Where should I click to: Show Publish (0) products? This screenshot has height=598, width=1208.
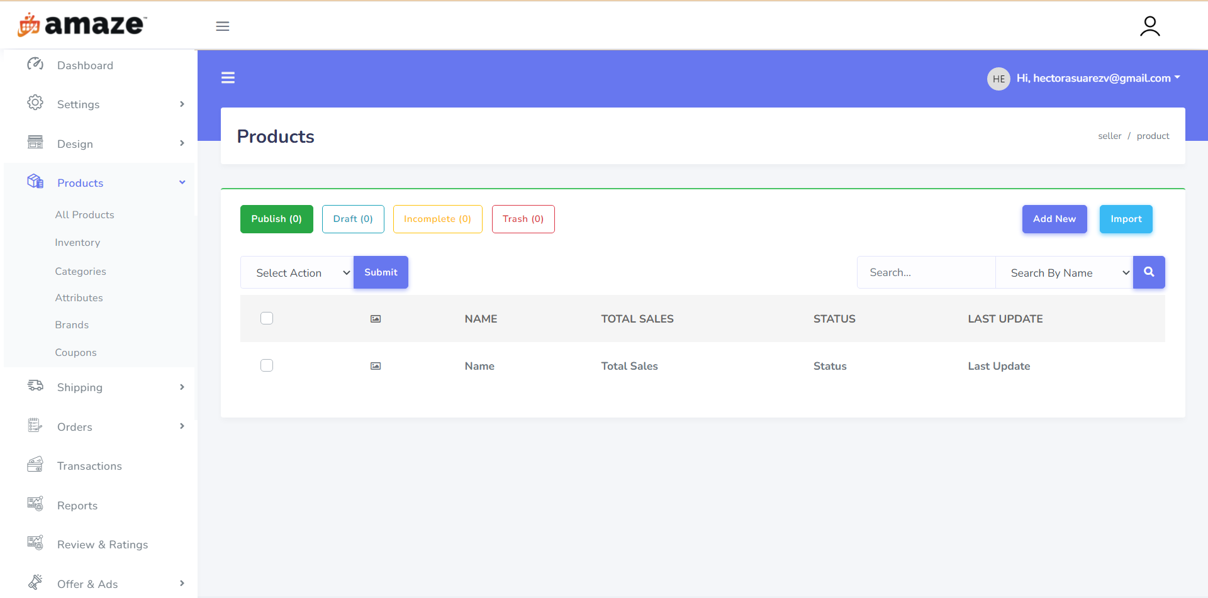point(277,219)
